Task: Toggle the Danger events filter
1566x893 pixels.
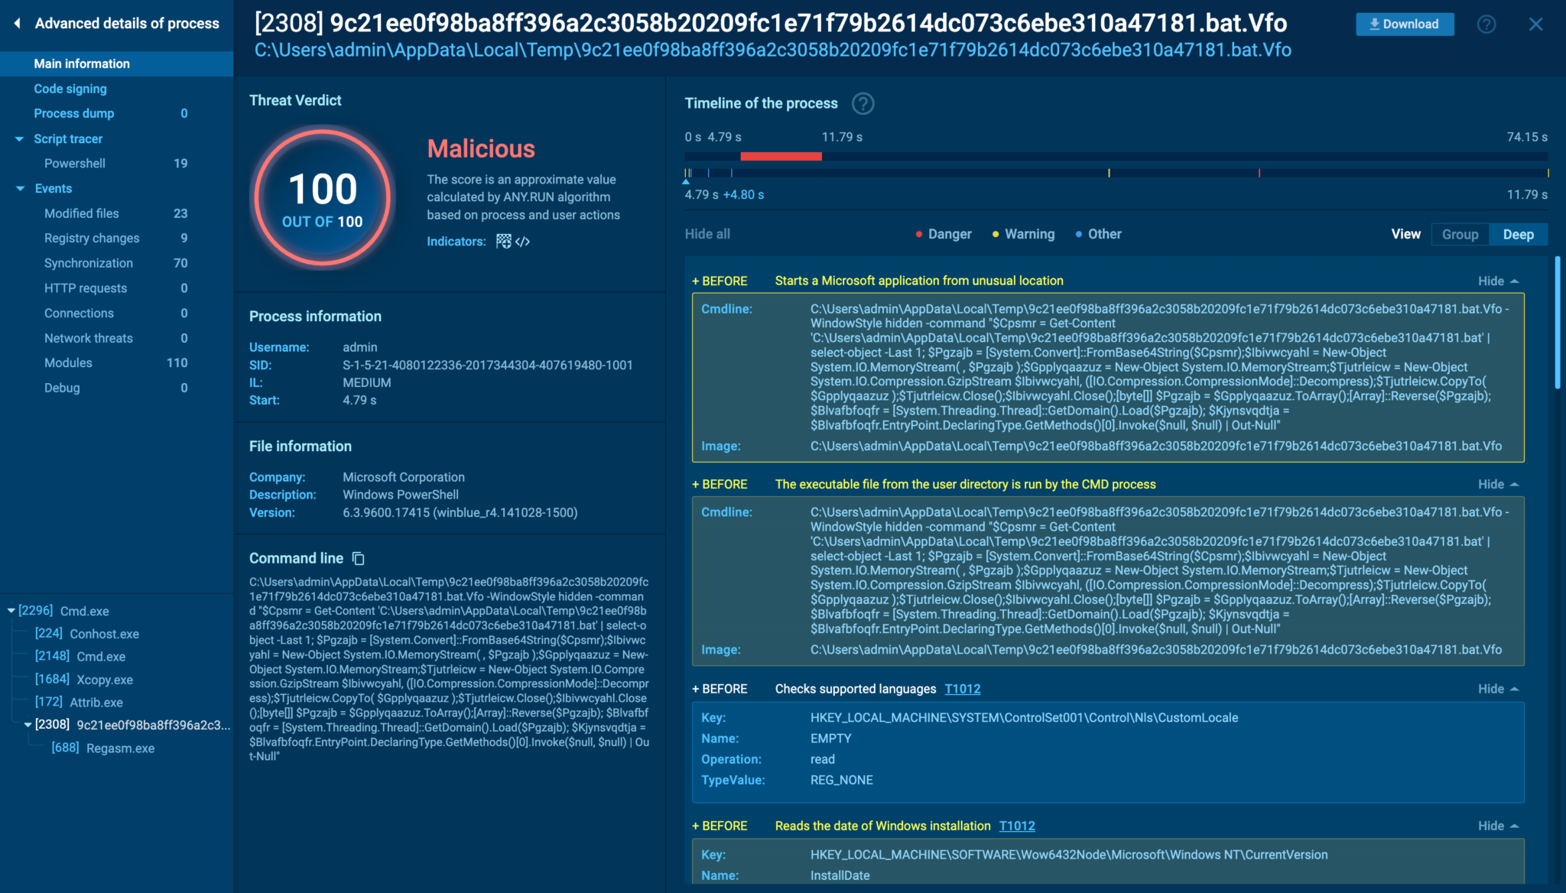Action: coord(943,234)
